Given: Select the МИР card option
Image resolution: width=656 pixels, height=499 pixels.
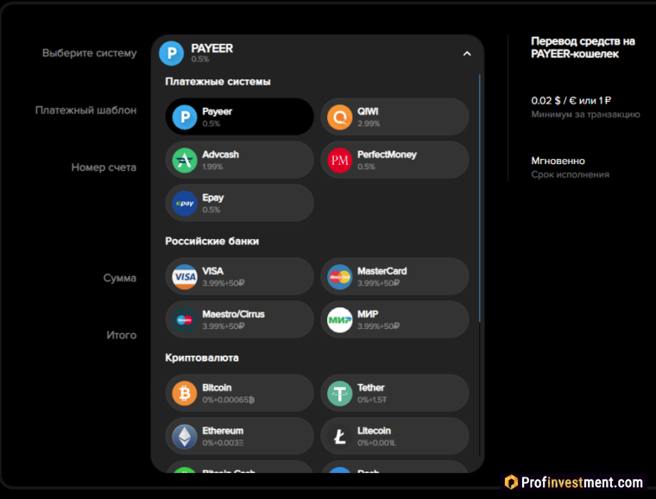Looking at the screenshot, I should click(x=394, y=319).
